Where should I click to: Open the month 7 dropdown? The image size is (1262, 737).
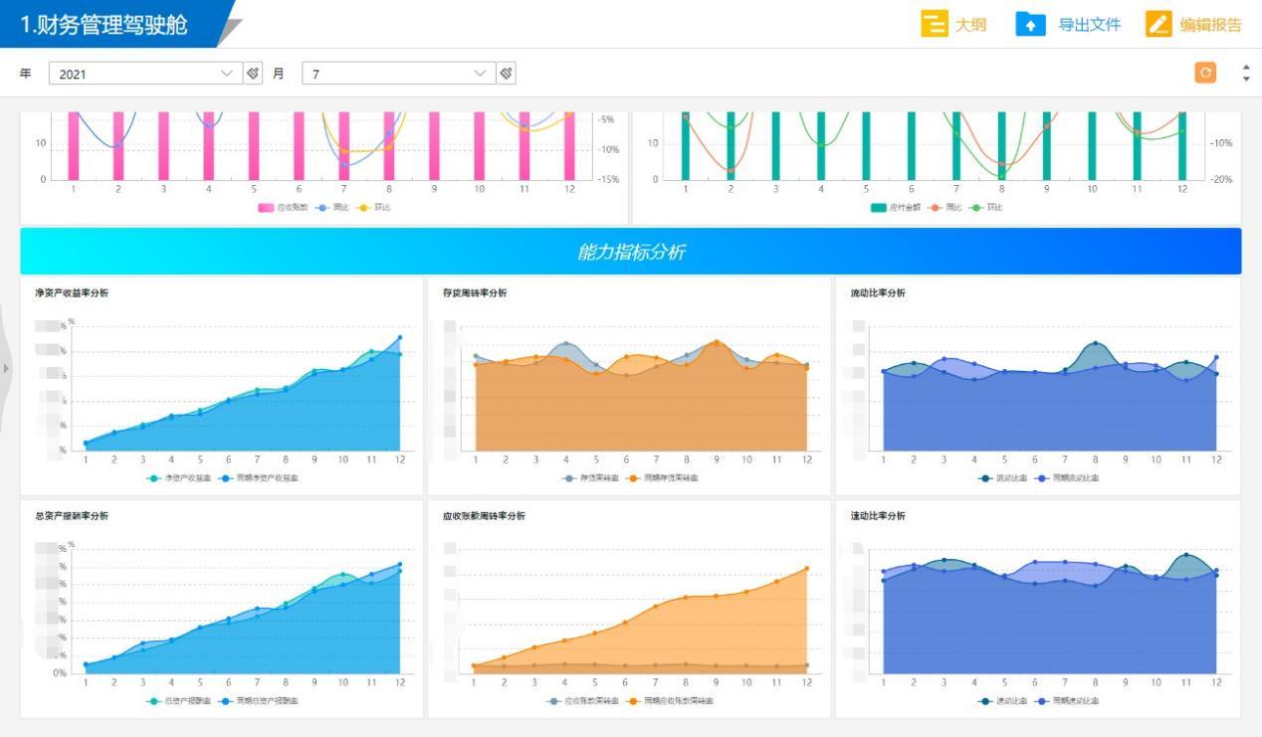click(398, 74)
